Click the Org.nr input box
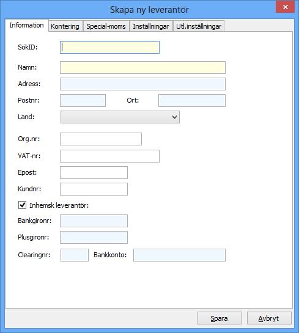 click(101, 139)
